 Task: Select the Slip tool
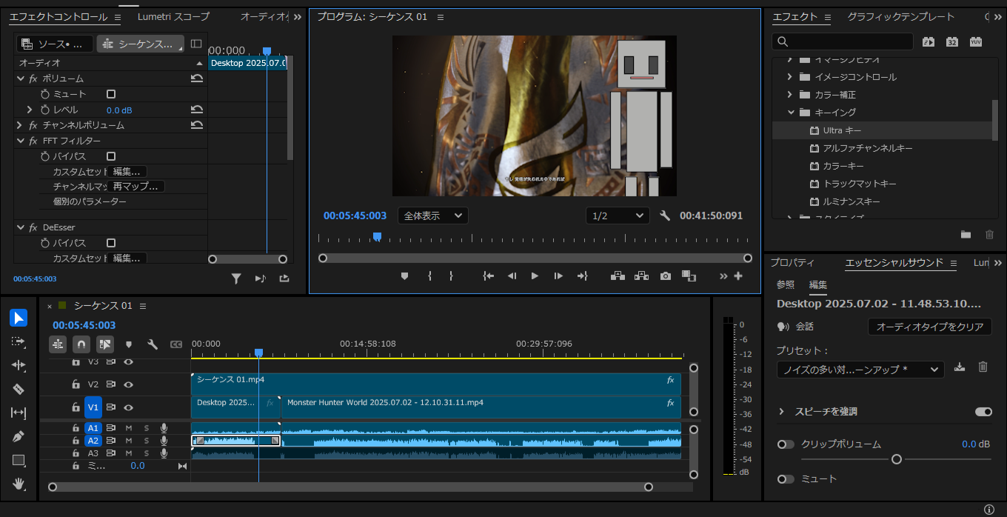pyautogui.click(x=19, y=413)
